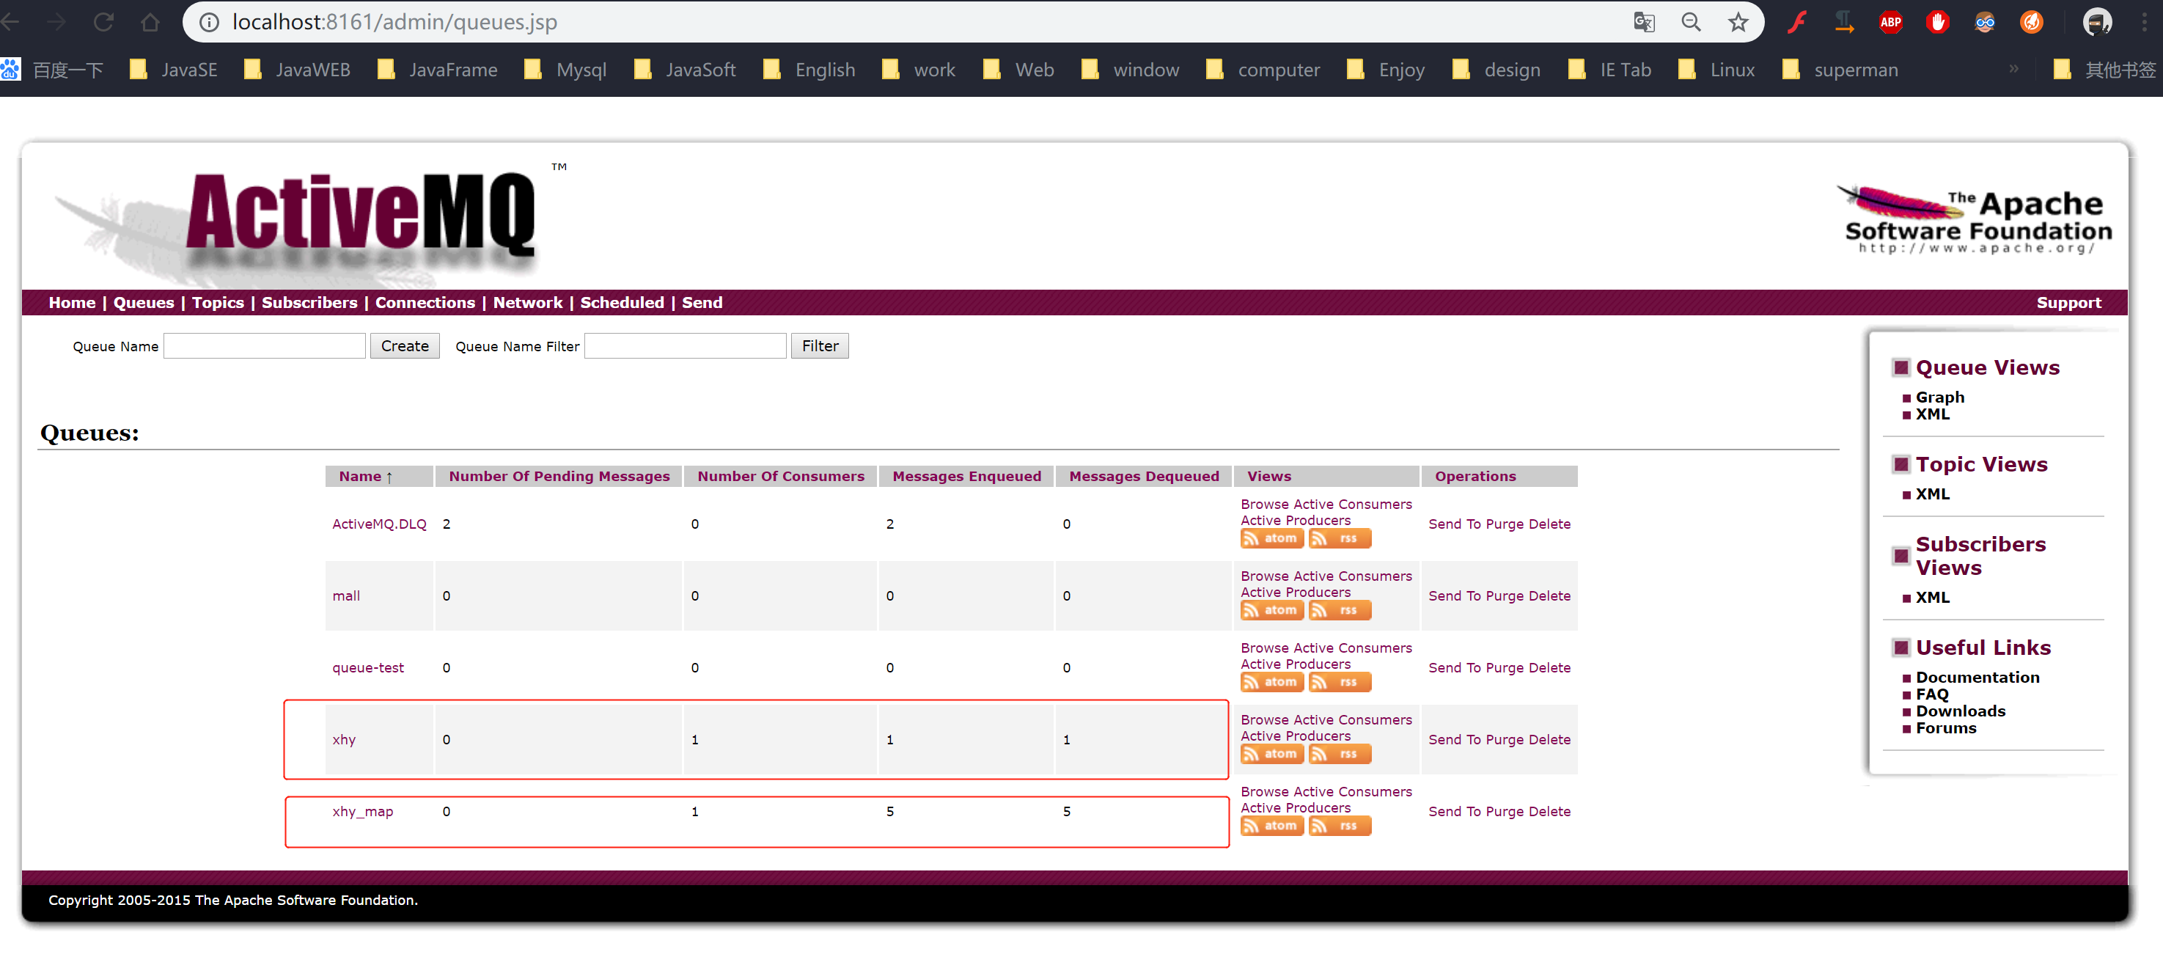Click the browser home icon
Screen dimensions: 2163x957
150,22
